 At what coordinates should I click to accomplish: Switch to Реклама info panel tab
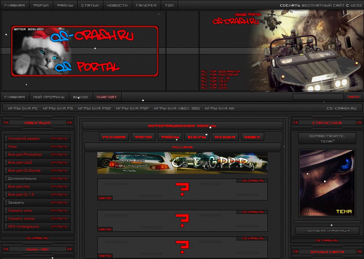click(x=114, y=137)
